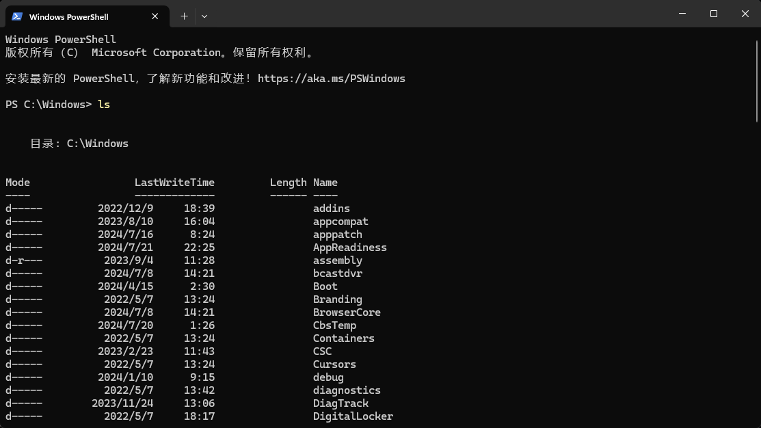Click the debug directory name
This screenshot has height=428, width=761.
329,377
